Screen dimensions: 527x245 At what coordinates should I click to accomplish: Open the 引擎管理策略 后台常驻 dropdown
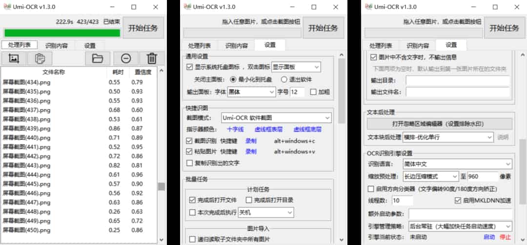click(461, 226)
